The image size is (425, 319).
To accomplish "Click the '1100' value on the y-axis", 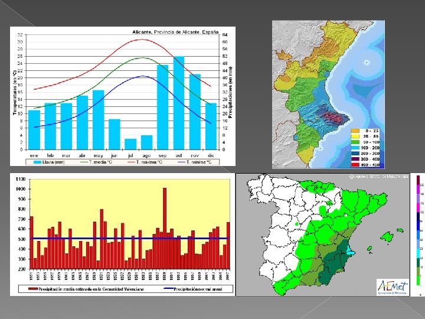I will [21, 179].
